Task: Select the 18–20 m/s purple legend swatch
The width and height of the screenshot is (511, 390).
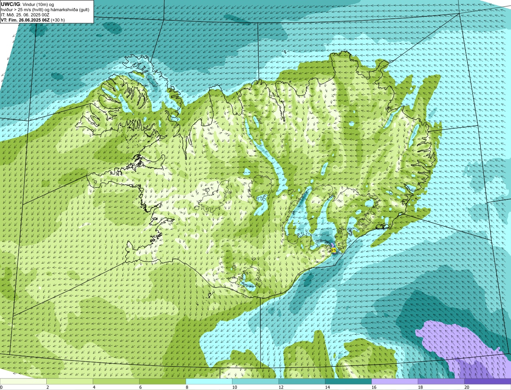Action: 441,381
